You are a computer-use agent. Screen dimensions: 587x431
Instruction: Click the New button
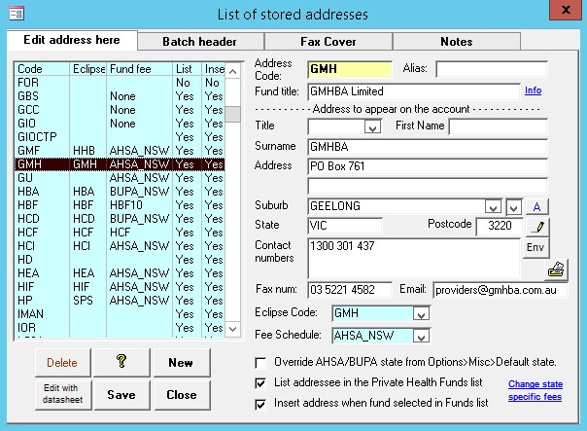pos(182,363)
